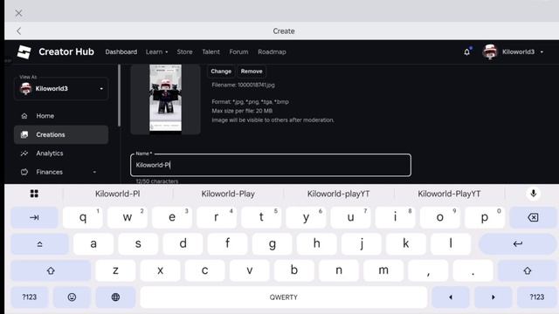Go to Home in the sidebar

point(61,116)
